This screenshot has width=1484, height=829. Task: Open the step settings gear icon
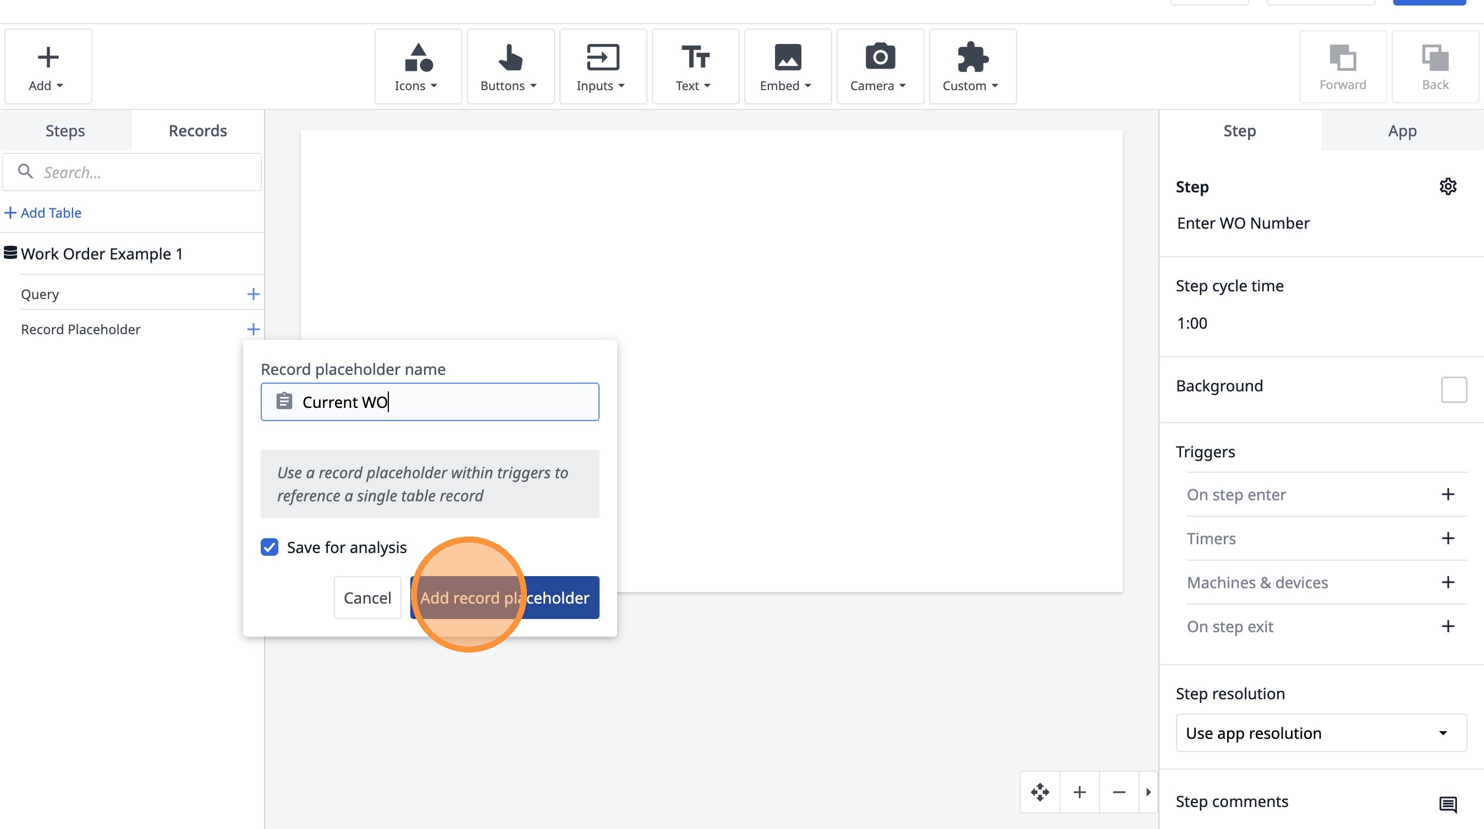point(1448,186)
